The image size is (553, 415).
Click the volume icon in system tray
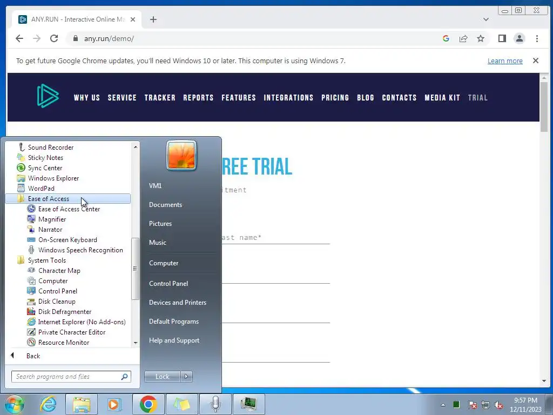[x=498, y=405]
